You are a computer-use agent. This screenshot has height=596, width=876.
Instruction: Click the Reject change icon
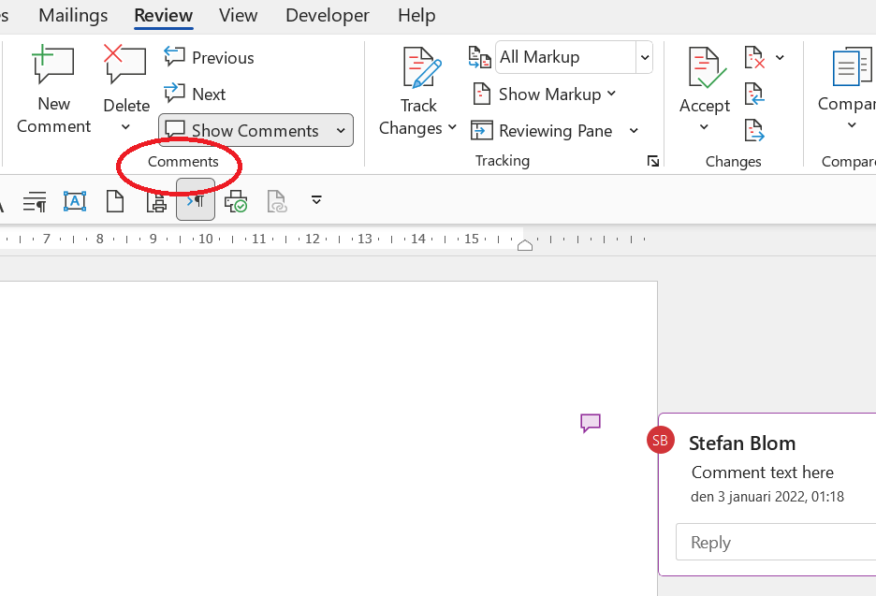tap(754, 57)
